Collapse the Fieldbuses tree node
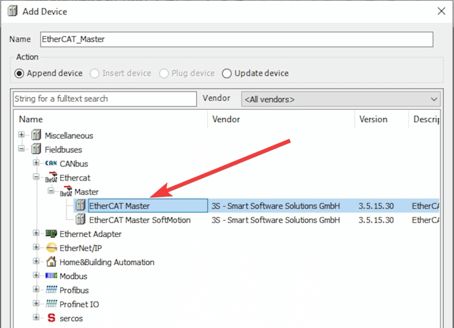The image size is (454, 328). [x=21, y=149]
